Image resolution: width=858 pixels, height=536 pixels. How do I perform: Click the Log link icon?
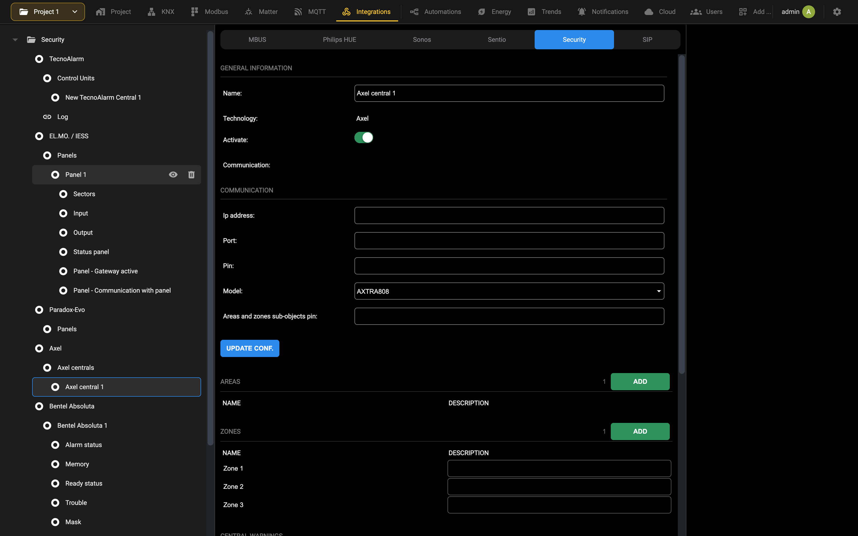point(47,117)
